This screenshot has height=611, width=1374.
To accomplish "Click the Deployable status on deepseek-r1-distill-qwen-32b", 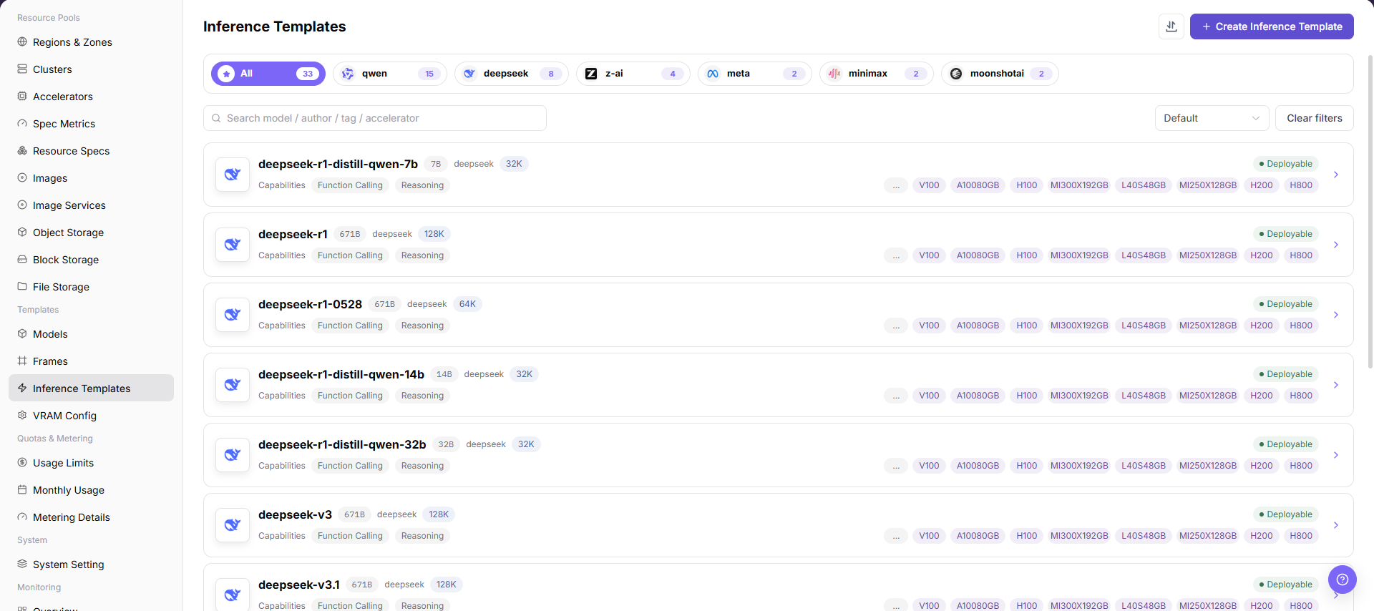I will 1286,444.
